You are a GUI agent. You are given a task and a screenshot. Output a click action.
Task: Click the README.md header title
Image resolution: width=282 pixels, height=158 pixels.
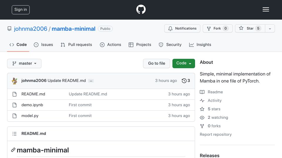33,134
